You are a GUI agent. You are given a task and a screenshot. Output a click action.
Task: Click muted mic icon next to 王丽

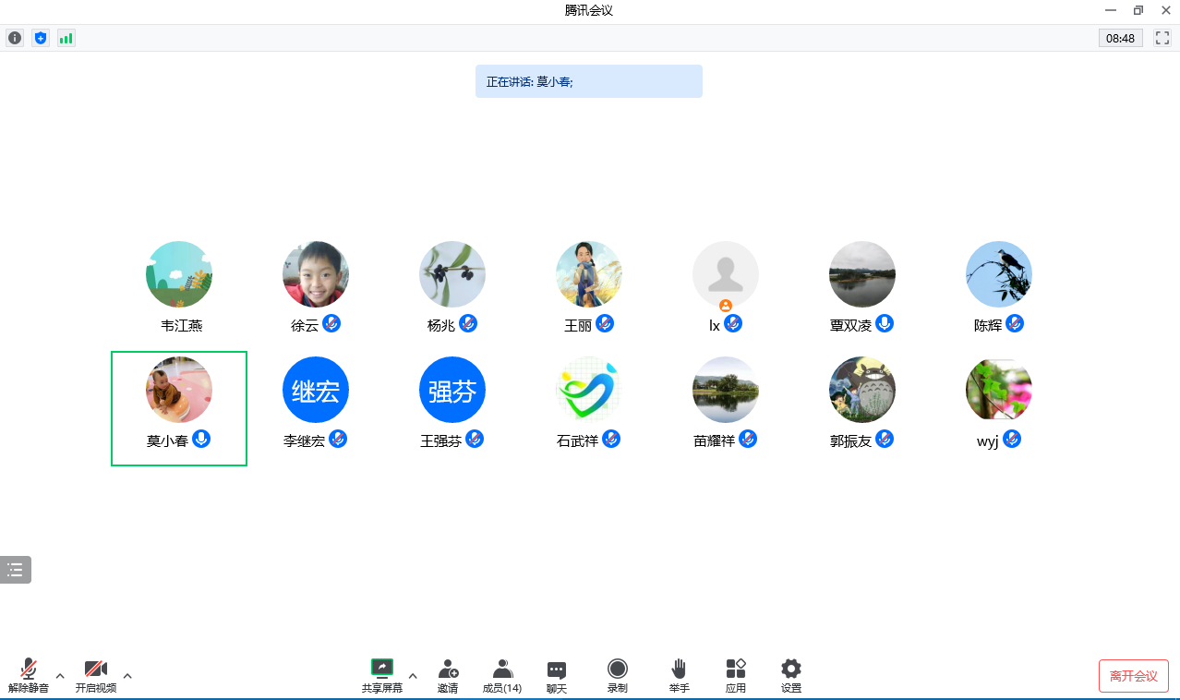(605, 323)
